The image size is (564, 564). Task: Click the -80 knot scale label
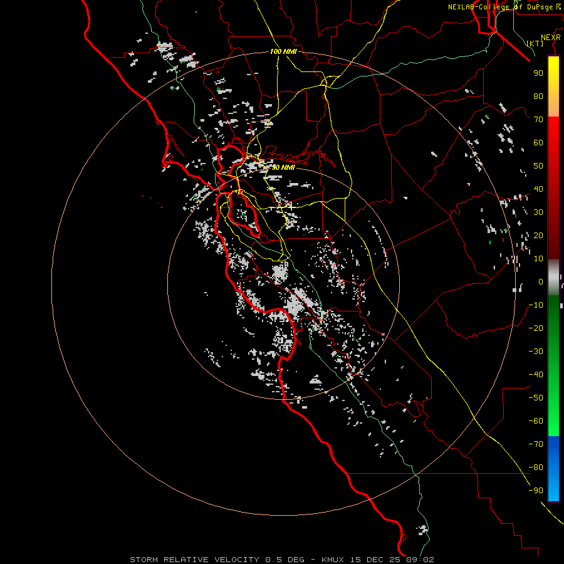coord(536,467)
